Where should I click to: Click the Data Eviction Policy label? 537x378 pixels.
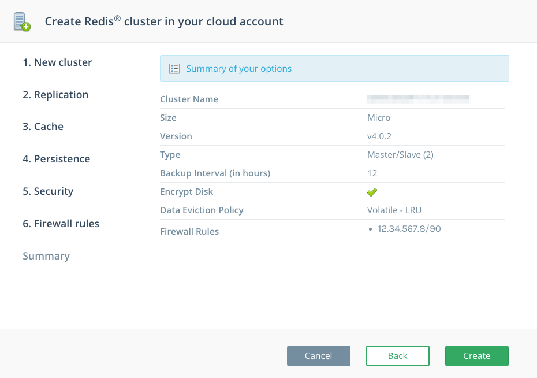[x=202, y=210]
